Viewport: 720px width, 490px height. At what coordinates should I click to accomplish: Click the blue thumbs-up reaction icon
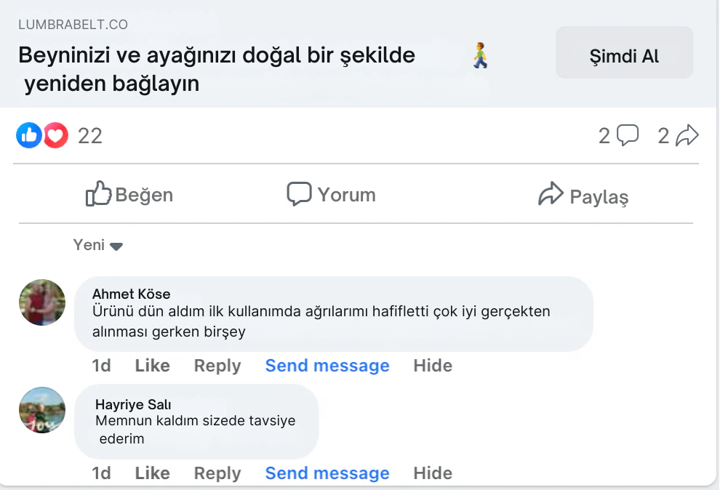coord(29,135)
